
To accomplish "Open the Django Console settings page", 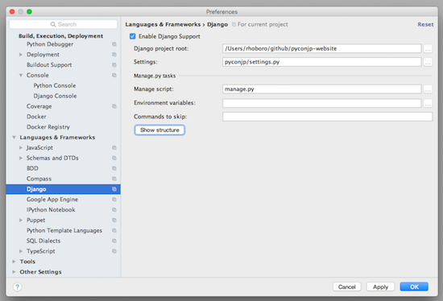I will click(55, 96).
